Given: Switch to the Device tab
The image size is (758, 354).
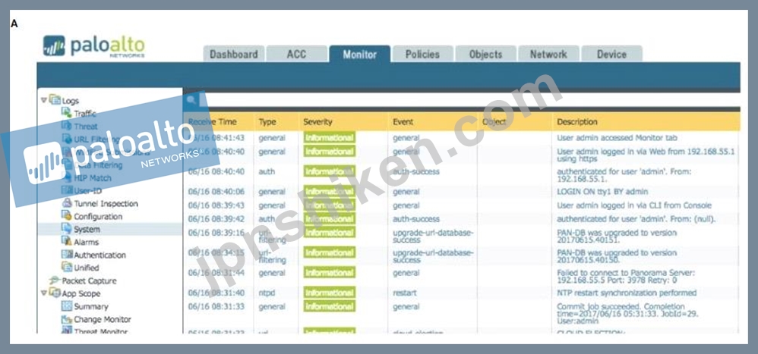Looking at the screenshot, I should pyautogui.click(x=611, y=54).
